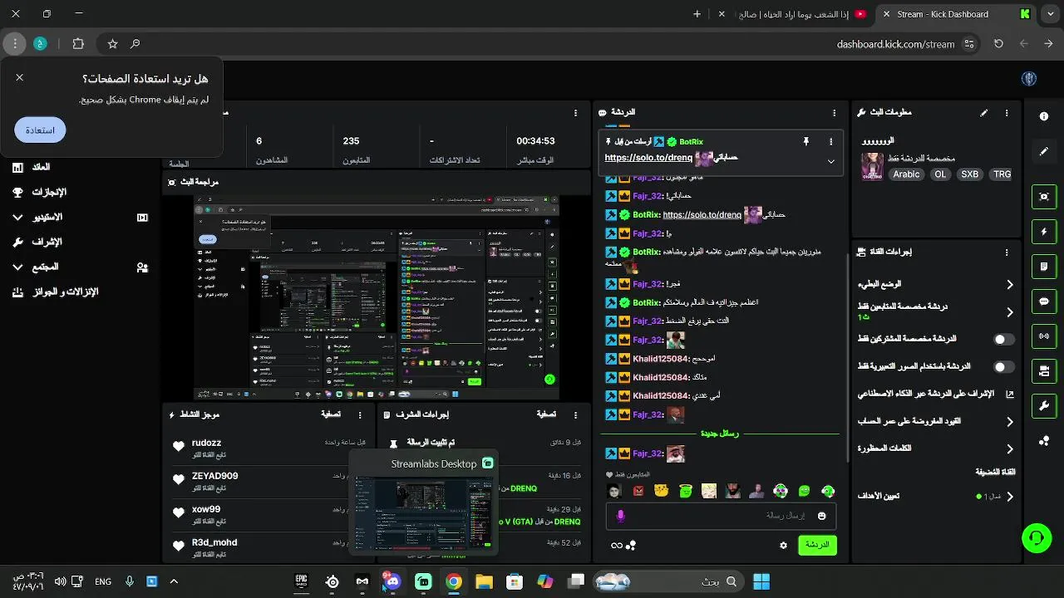Image resolution: width=1064 pixels, height=598 pixels.
Task: Click the pin icon on pinned message
Action: tap(805, 142)
